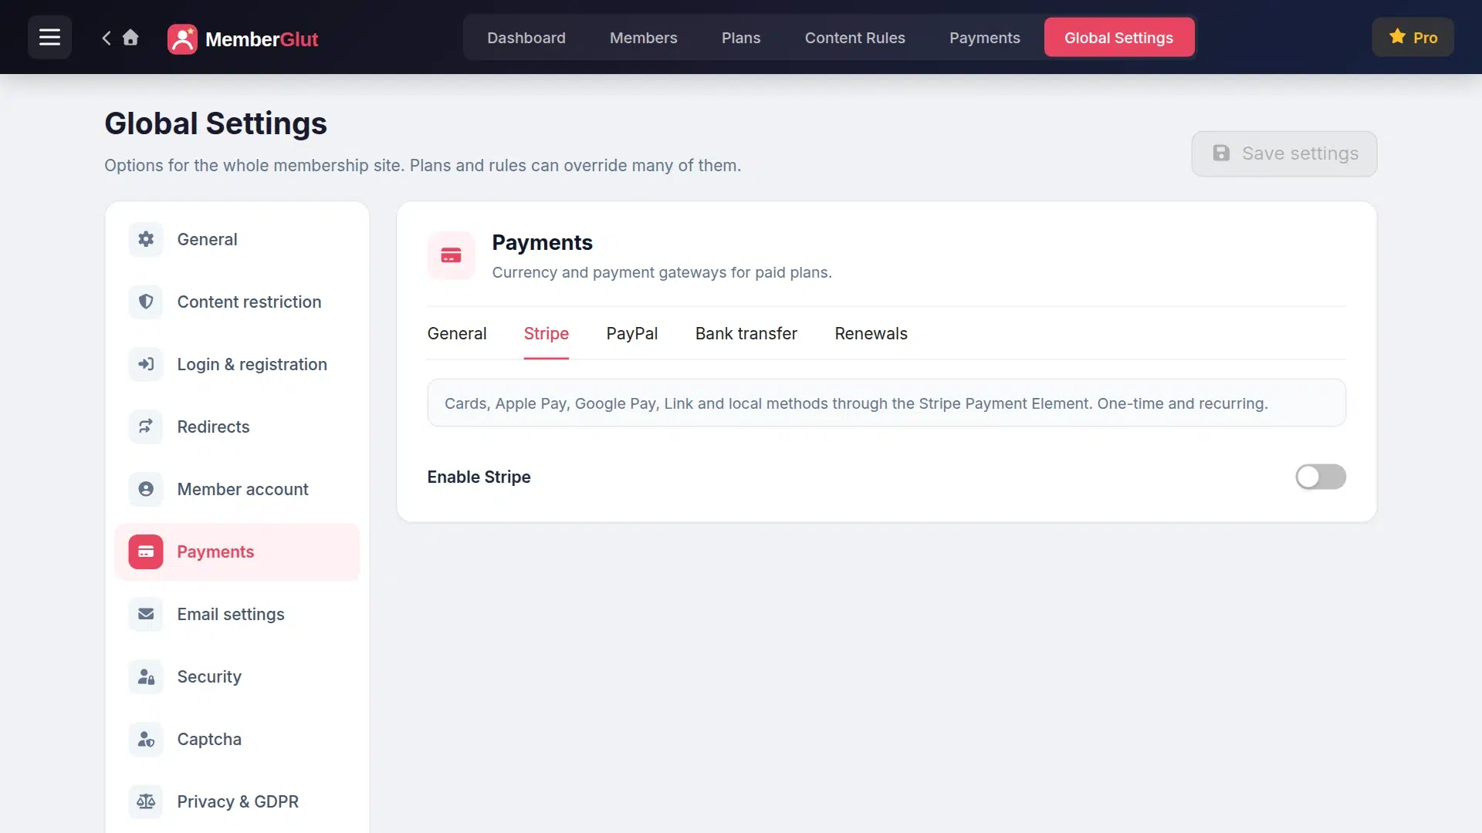Go to Members in top navigation
The width and height of the screenshot is (1482, 833).
coord(643,38)
